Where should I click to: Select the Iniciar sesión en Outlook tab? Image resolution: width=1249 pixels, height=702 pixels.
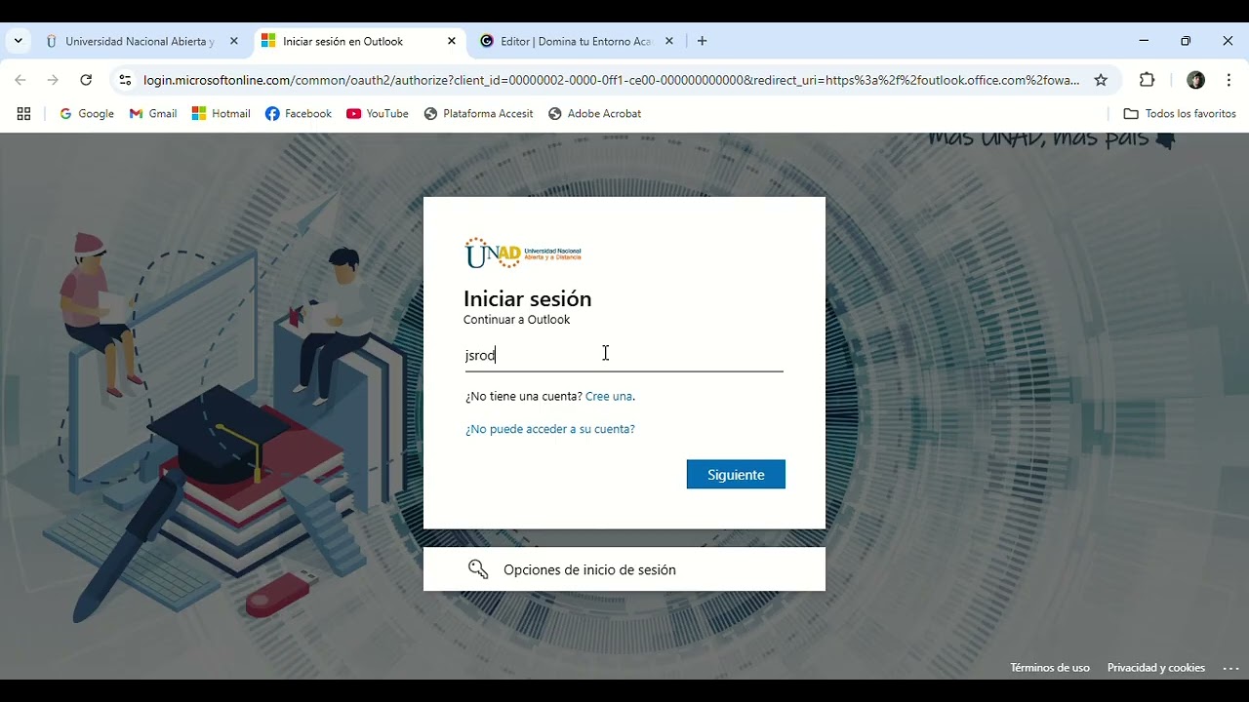(x=344, y=41)
